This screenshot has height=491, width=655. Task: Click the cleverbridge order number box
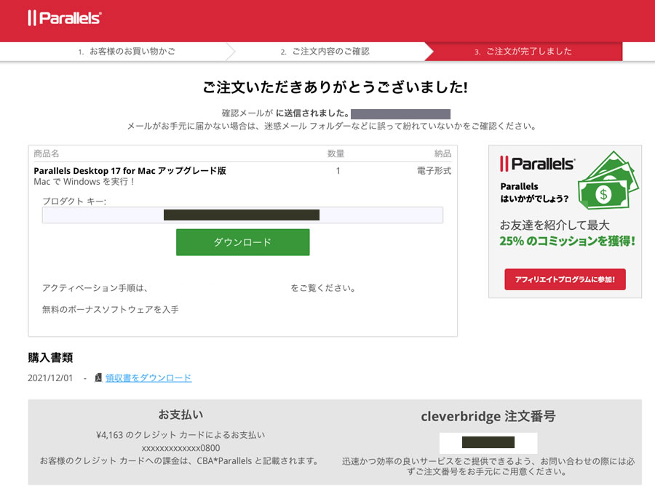[x=488, y=442]
